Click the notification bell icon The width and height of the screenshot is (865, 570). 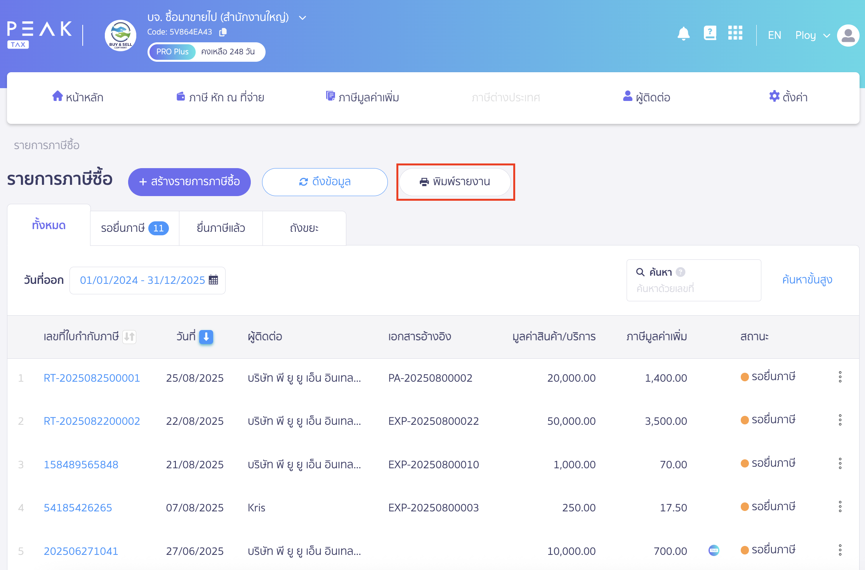(683, 34)
